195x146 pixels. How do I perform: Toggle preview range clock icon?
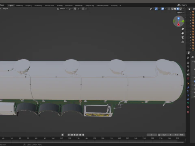[159, 135]
